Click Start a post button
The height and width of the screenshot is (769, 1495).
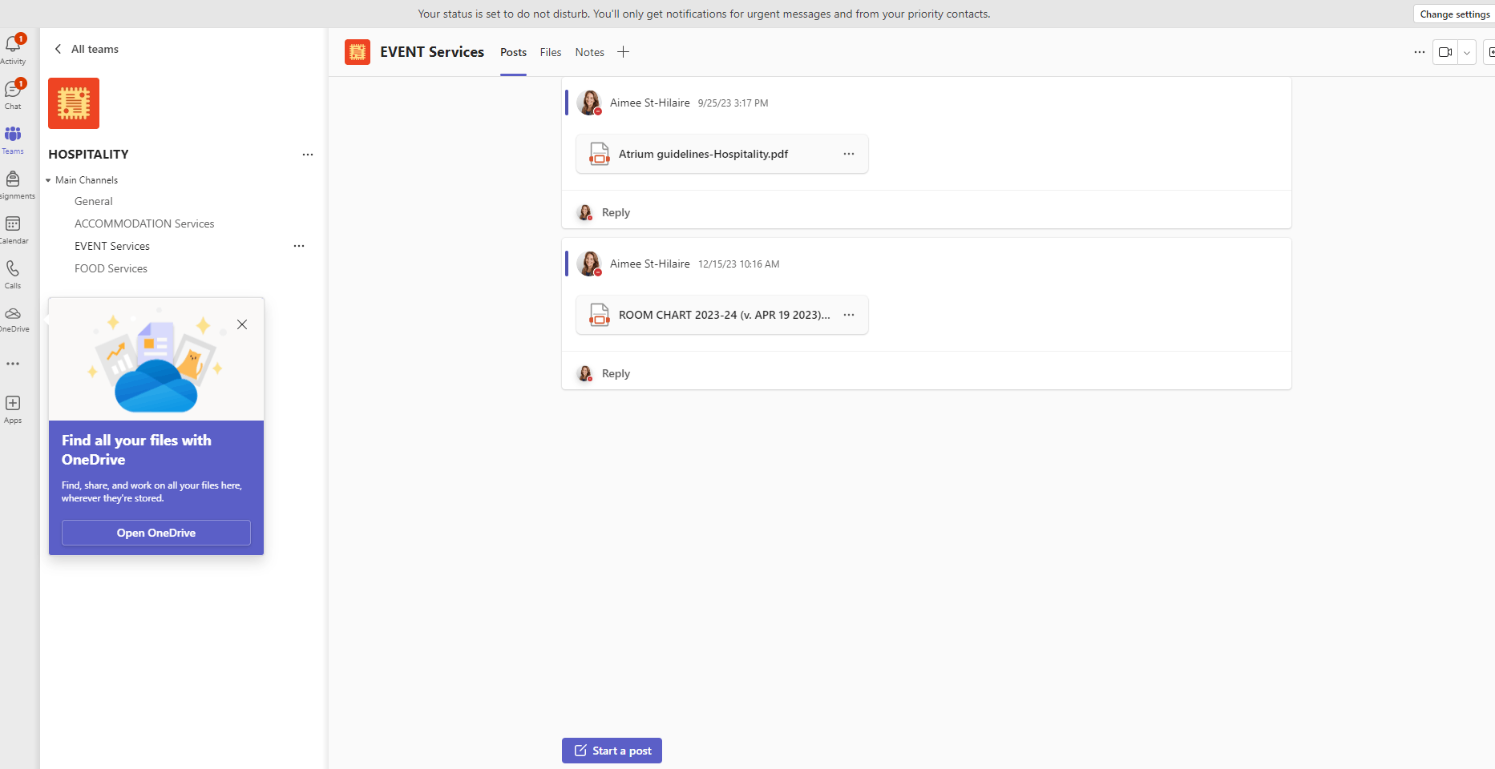pyautogui.click(x=612, y=751)
